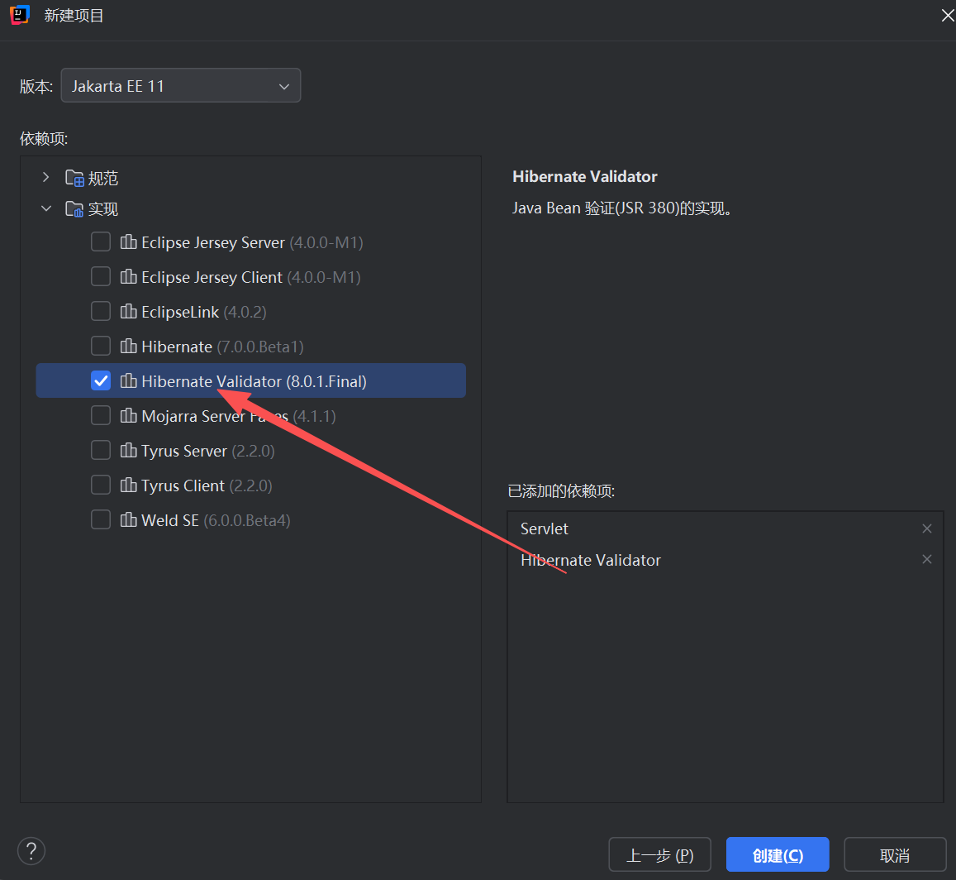Click the Hibernate Validator description heading
The width and height of the screenshot is (956, 880).
click(x=585, y=176)
